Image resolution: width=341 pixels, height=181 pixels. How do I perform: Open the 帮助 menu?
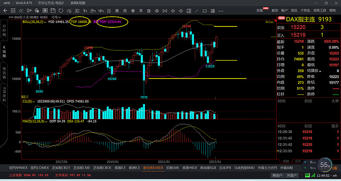click(332, 10)
